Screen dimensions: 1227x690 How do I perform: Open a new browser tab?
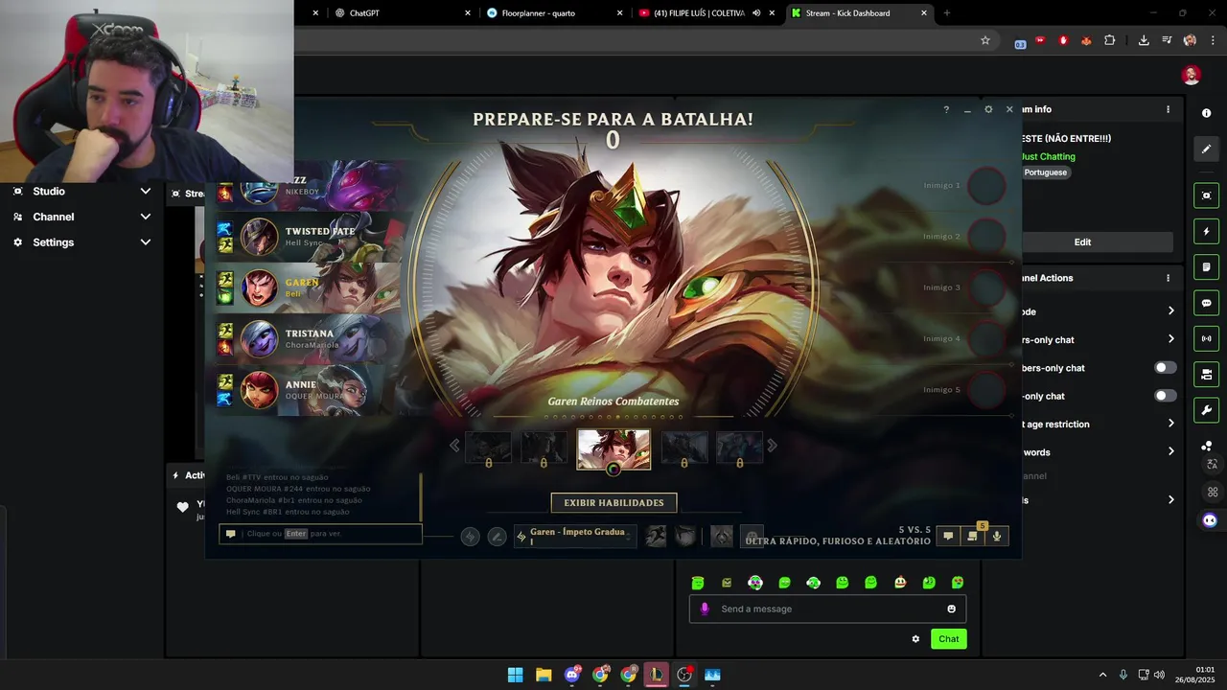(947, 13)
